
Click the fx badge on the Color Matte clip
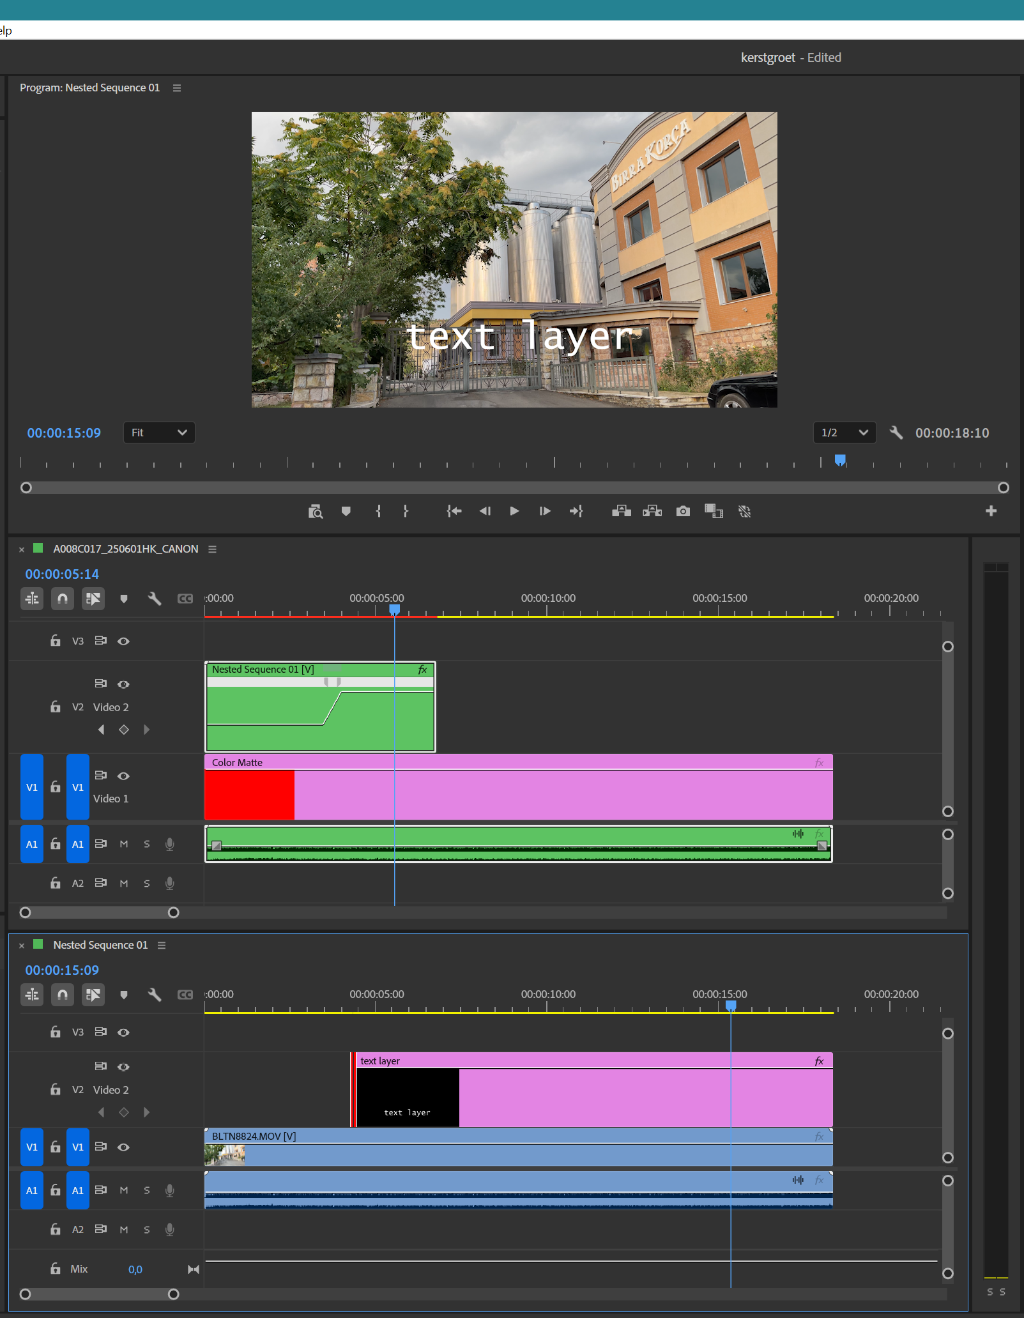point(818,762)
